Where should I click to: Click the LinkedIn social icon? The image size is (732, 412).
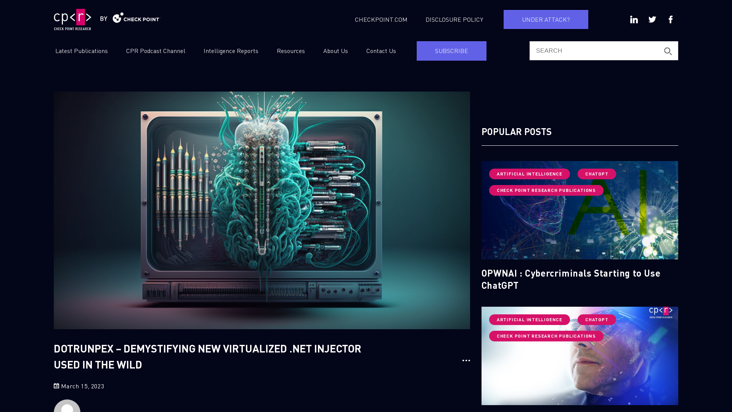[x=634, y=19]
